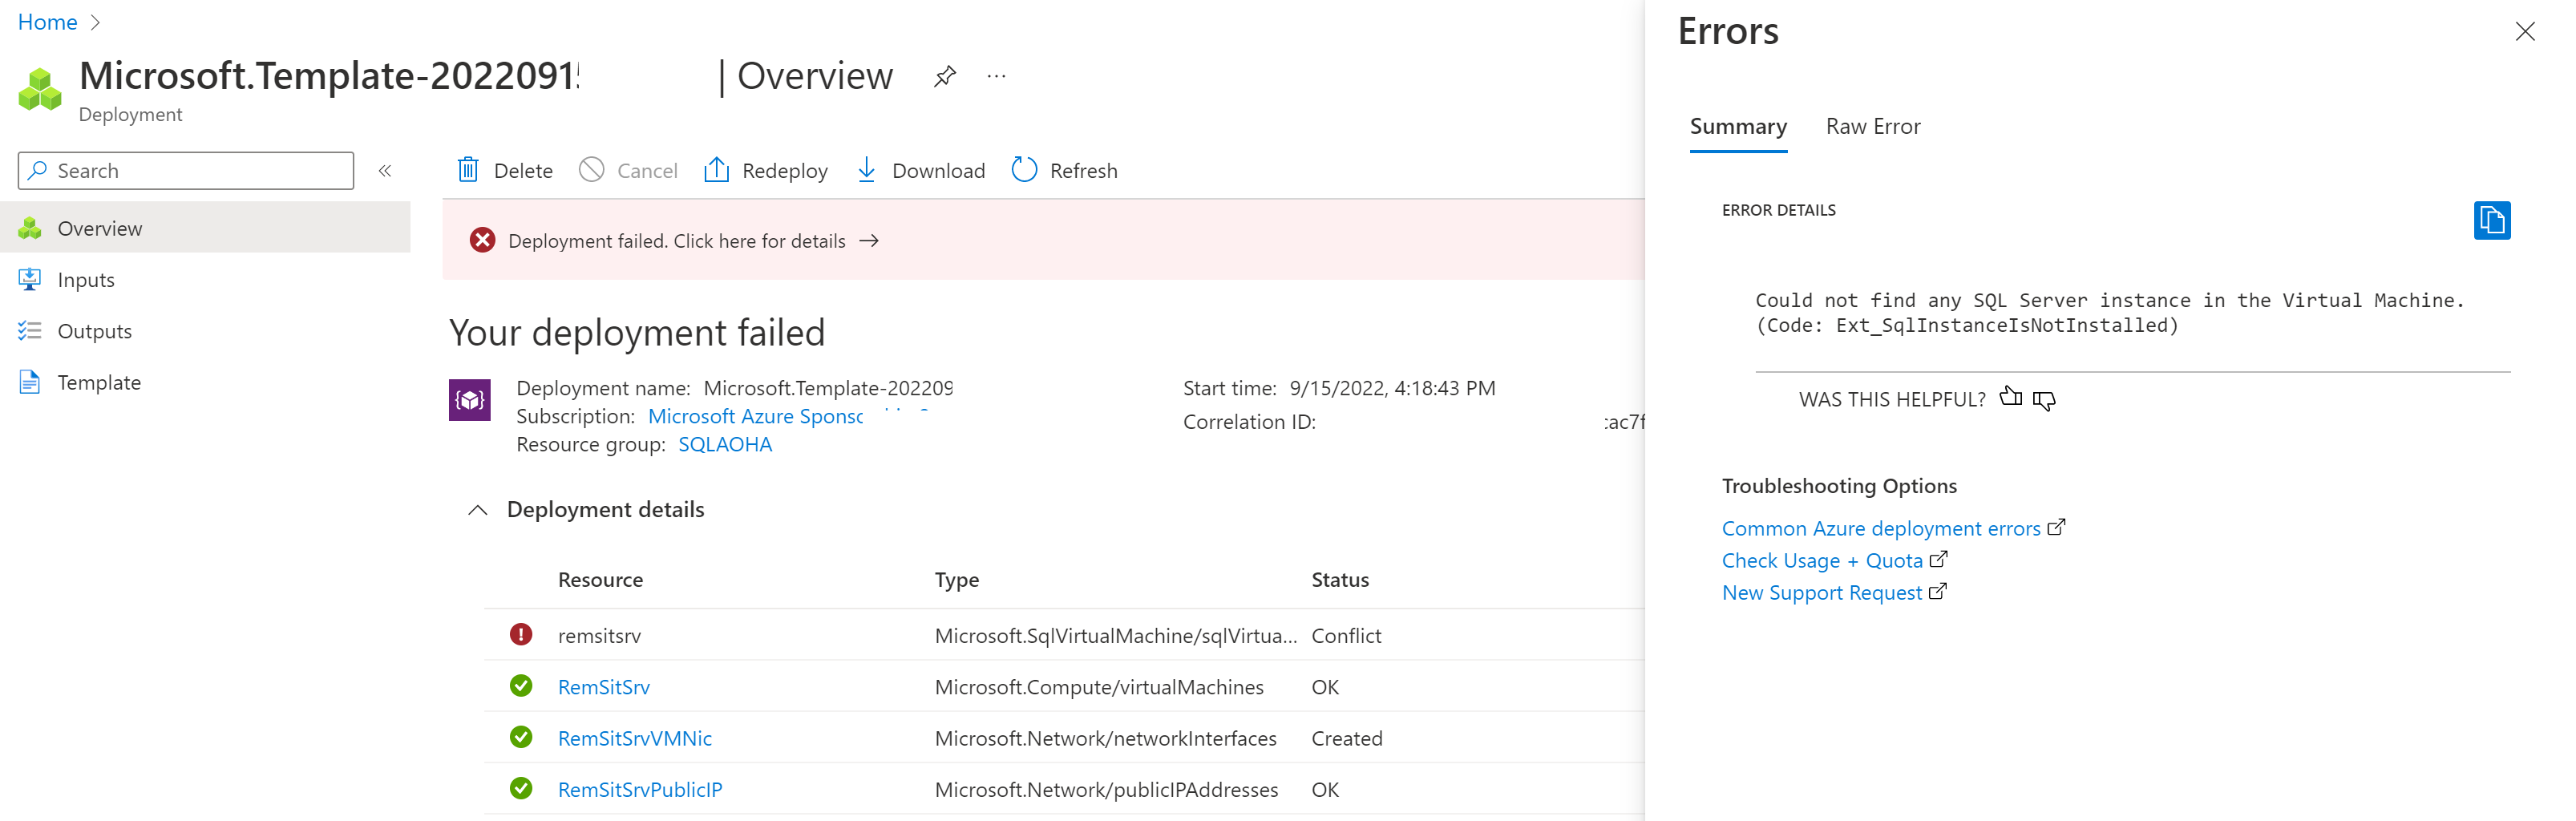Click the Microsoft.Network/publicIPAddresses type cell
The width and height of the screenshot is (2576, 821).
click(x=1106, y=789)
